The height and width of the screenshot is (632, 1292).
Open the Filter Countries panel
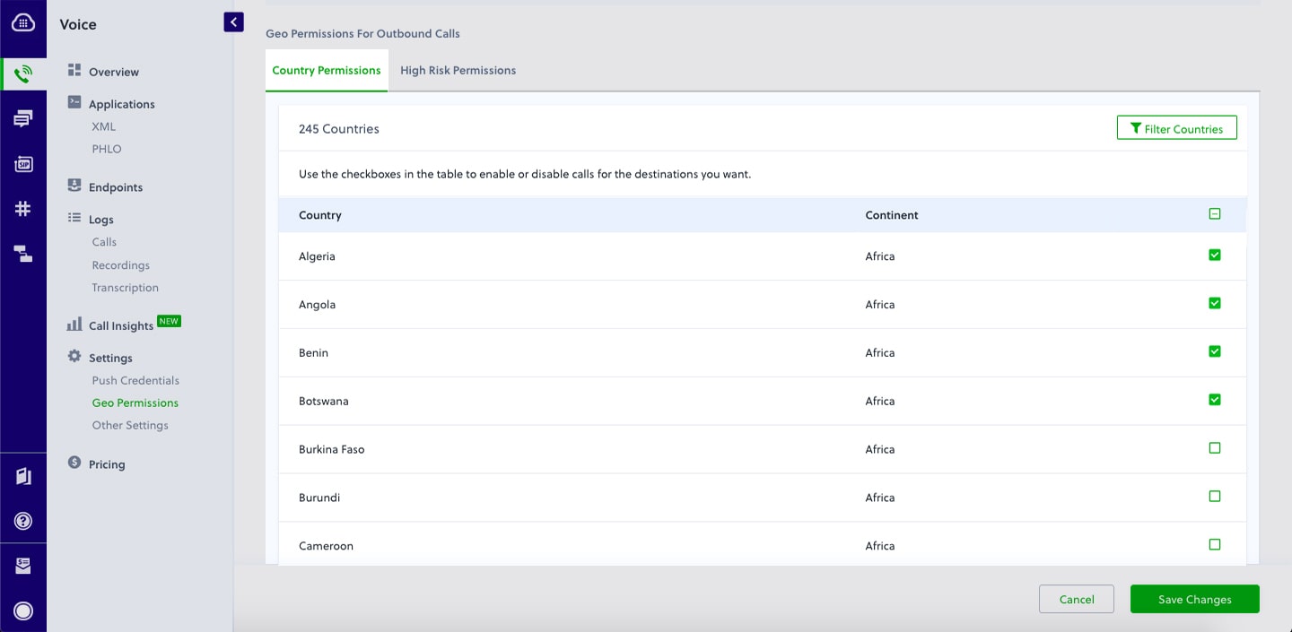coord(1176,127)
